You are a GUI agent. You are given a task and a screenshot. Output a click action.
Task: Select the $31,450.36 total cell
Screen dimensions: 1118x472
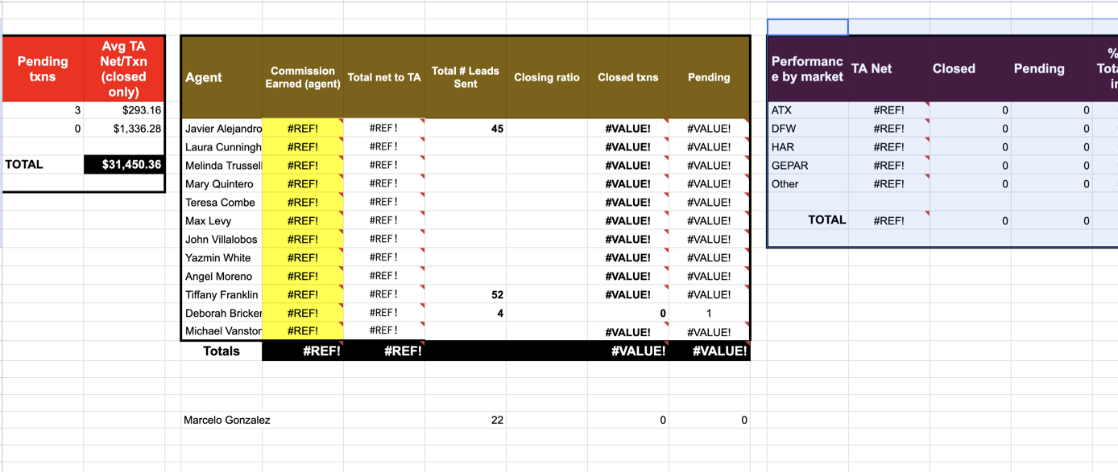point(125,164)
